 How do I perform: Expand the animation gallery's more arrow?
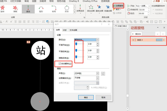[75, 12]
